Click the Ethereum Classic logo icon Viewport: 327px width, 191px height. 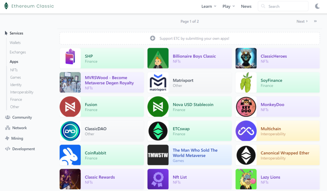coord(6,6)
